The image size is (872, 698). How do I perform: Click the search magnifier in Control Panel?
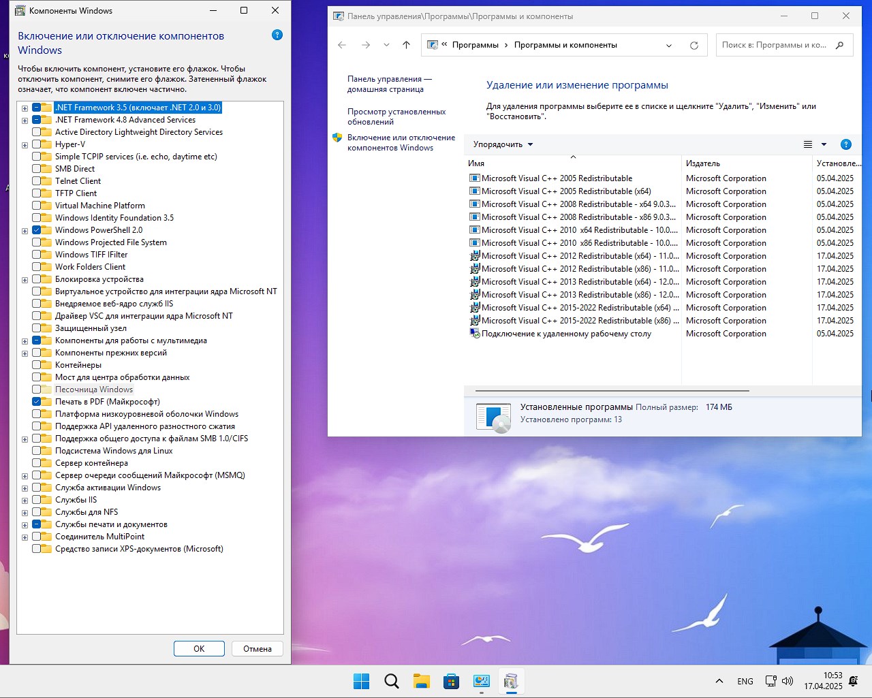pos(839,45)
